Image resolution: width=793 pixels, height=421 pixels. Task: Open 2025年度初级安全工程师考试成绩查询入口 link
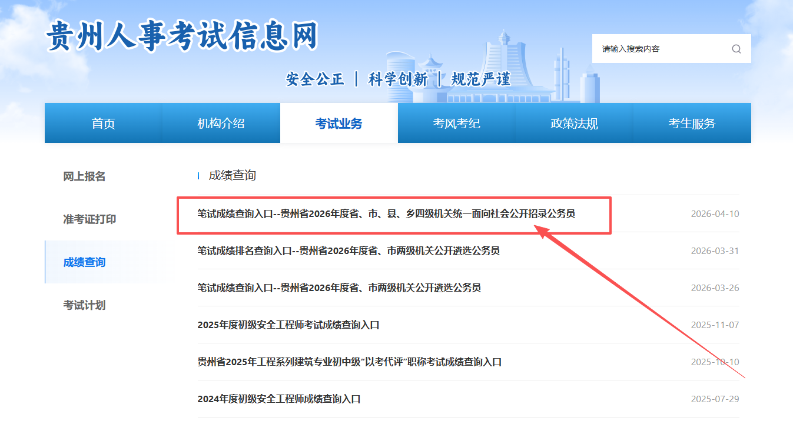pyautogui.click(x=288, y=325)
